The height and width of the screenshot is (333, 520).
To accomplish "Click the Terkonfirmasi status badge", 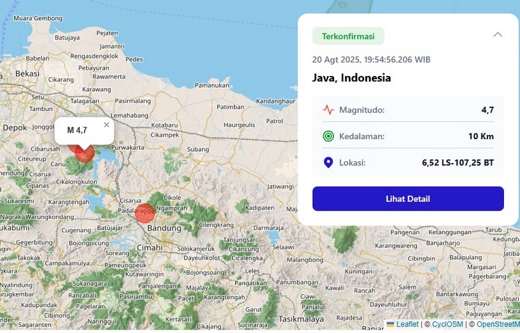I will [x=348, y=36].
